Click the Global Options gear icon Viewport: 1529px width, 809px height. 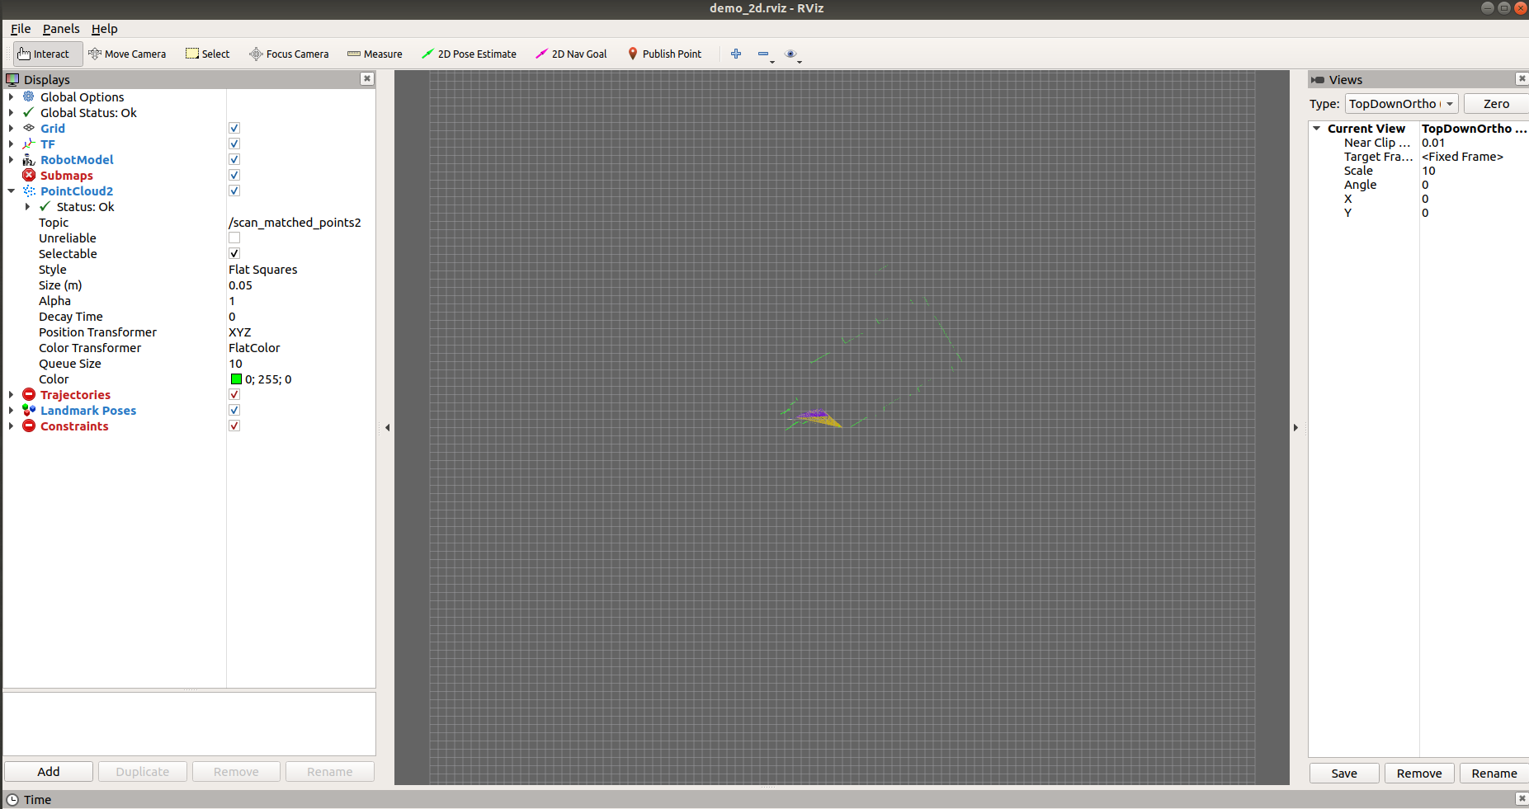coord(29,96)
